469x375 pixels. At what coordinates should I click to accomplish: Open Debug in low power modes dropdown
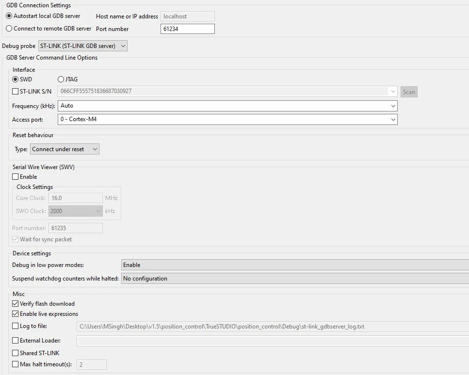[x=295, y=265]
